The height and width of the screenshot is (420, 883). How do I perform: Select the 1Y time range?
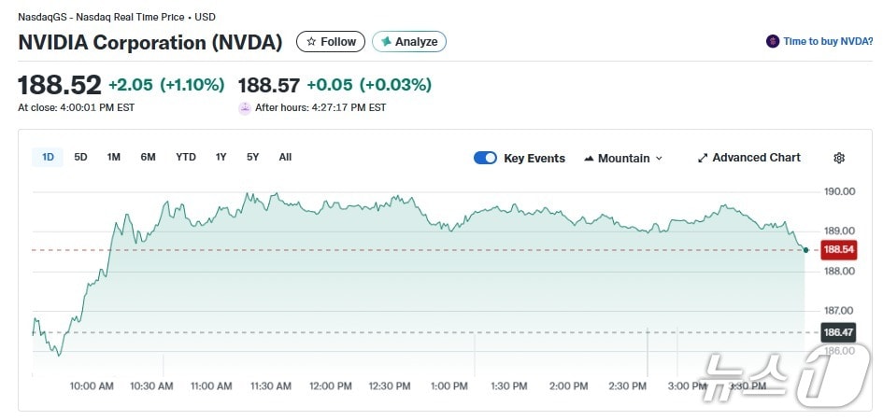[221, 157]
